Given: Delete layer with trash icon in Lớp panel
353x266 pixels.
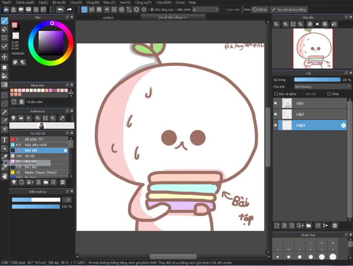Looking at the screenshot, I should point(335,225).
